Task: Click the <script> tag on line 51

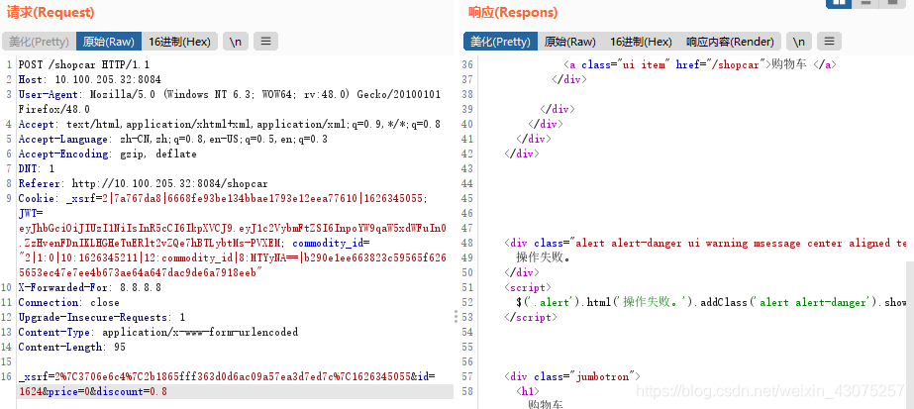Action: [528, 287]
